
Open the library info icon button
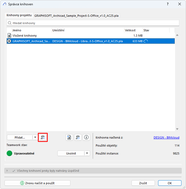[x=86, y=137]
